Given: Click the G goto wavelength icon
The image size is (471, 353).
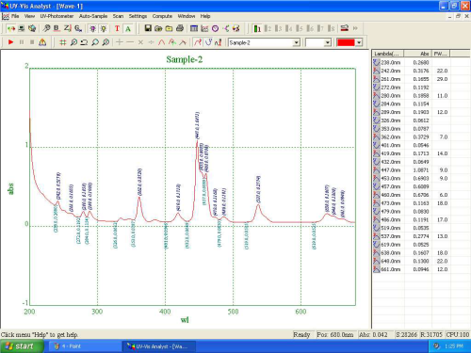Looking at the screenshot, I should (78, 28).
